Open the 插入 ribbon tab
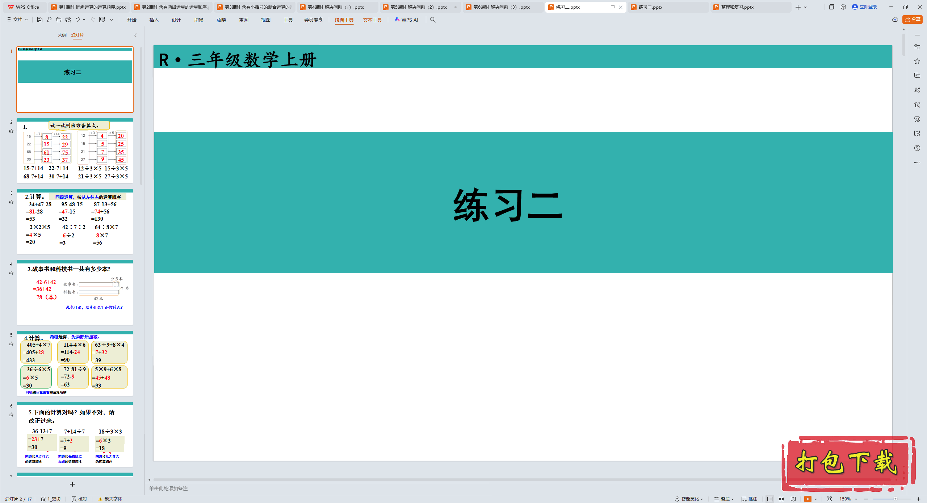Screen dimensions: 927x503 154,20
